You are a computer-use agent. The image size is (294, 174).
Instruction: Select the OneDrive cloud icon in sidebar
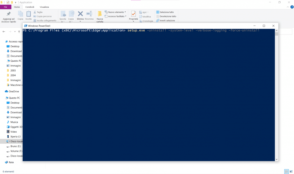[7, 91]
